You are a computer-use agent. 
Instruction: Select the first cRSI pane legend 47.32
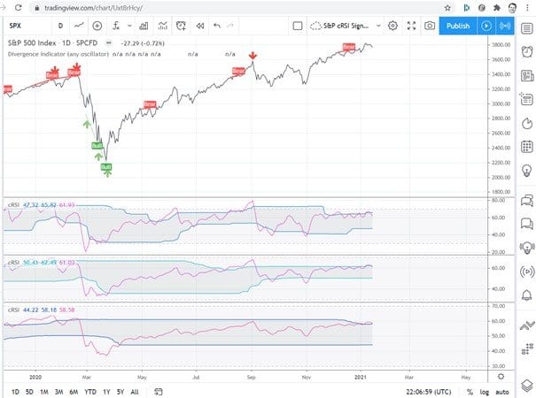30,205
